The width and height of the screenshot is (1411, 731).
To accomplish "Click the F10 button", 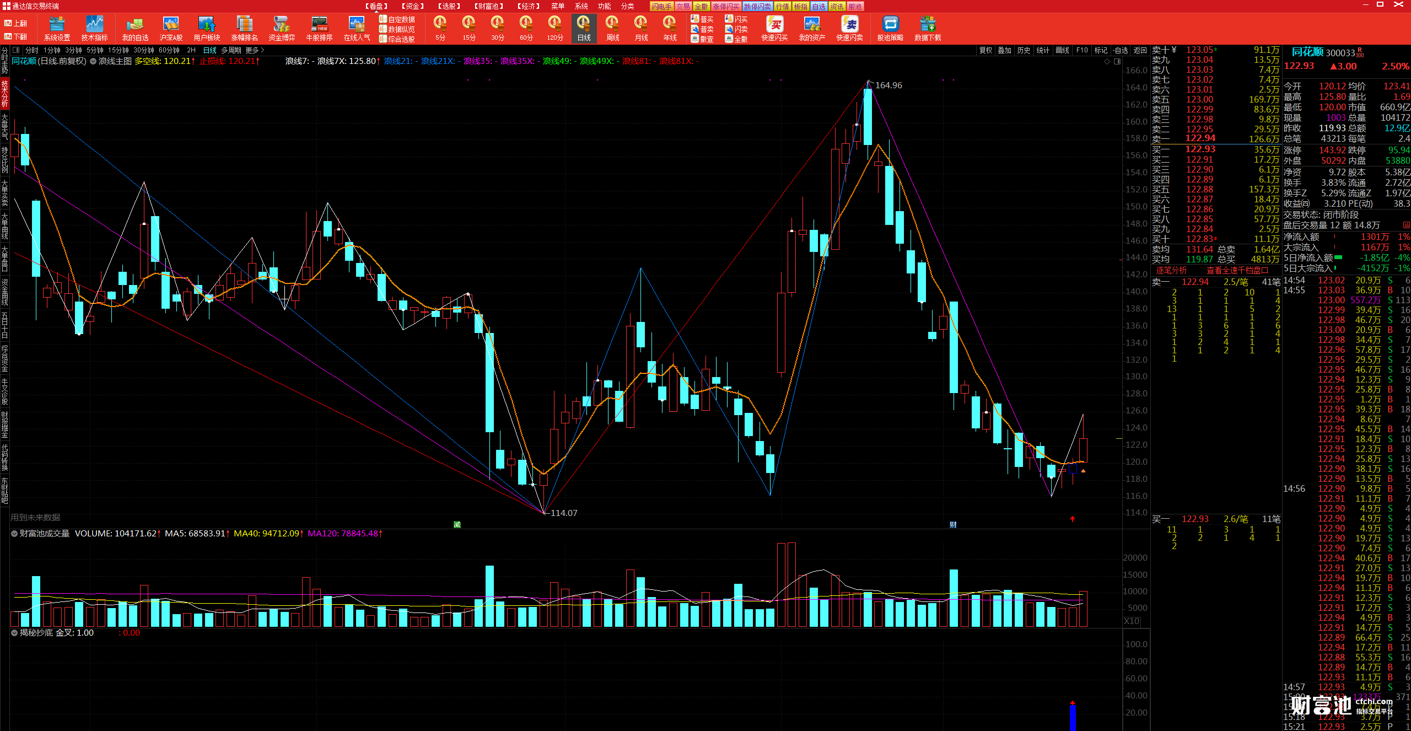I will (x=1082, y=50).
